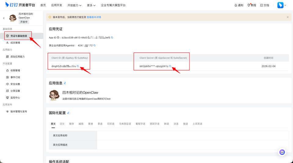Click the 应用信息 avatar image

tap(54, 95)
